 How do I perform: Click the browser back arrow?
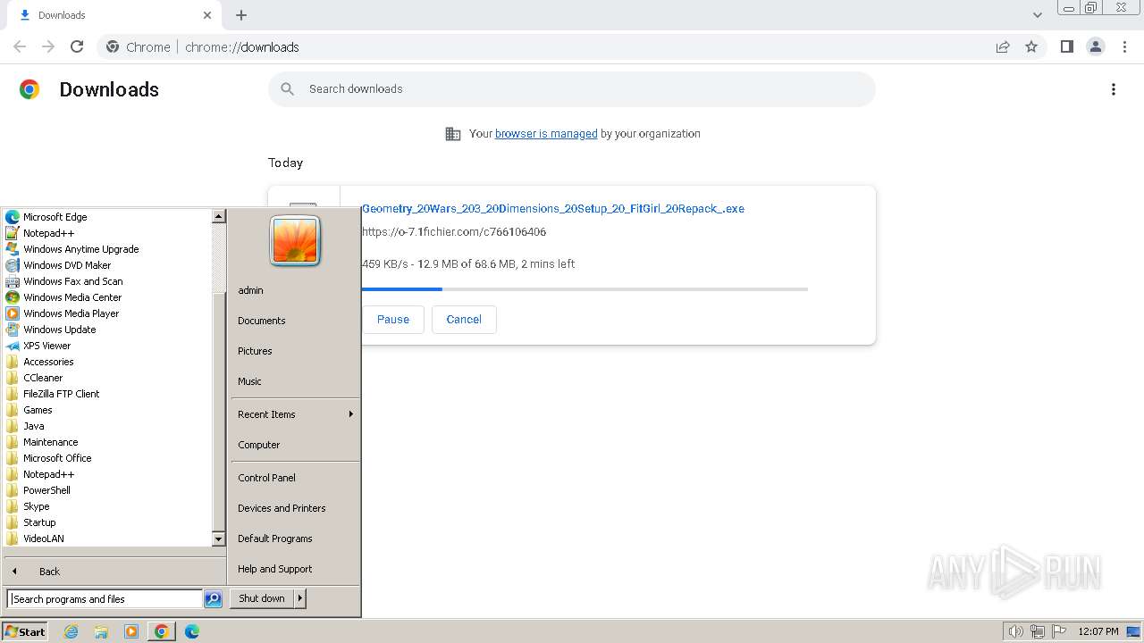click(20, 46)
